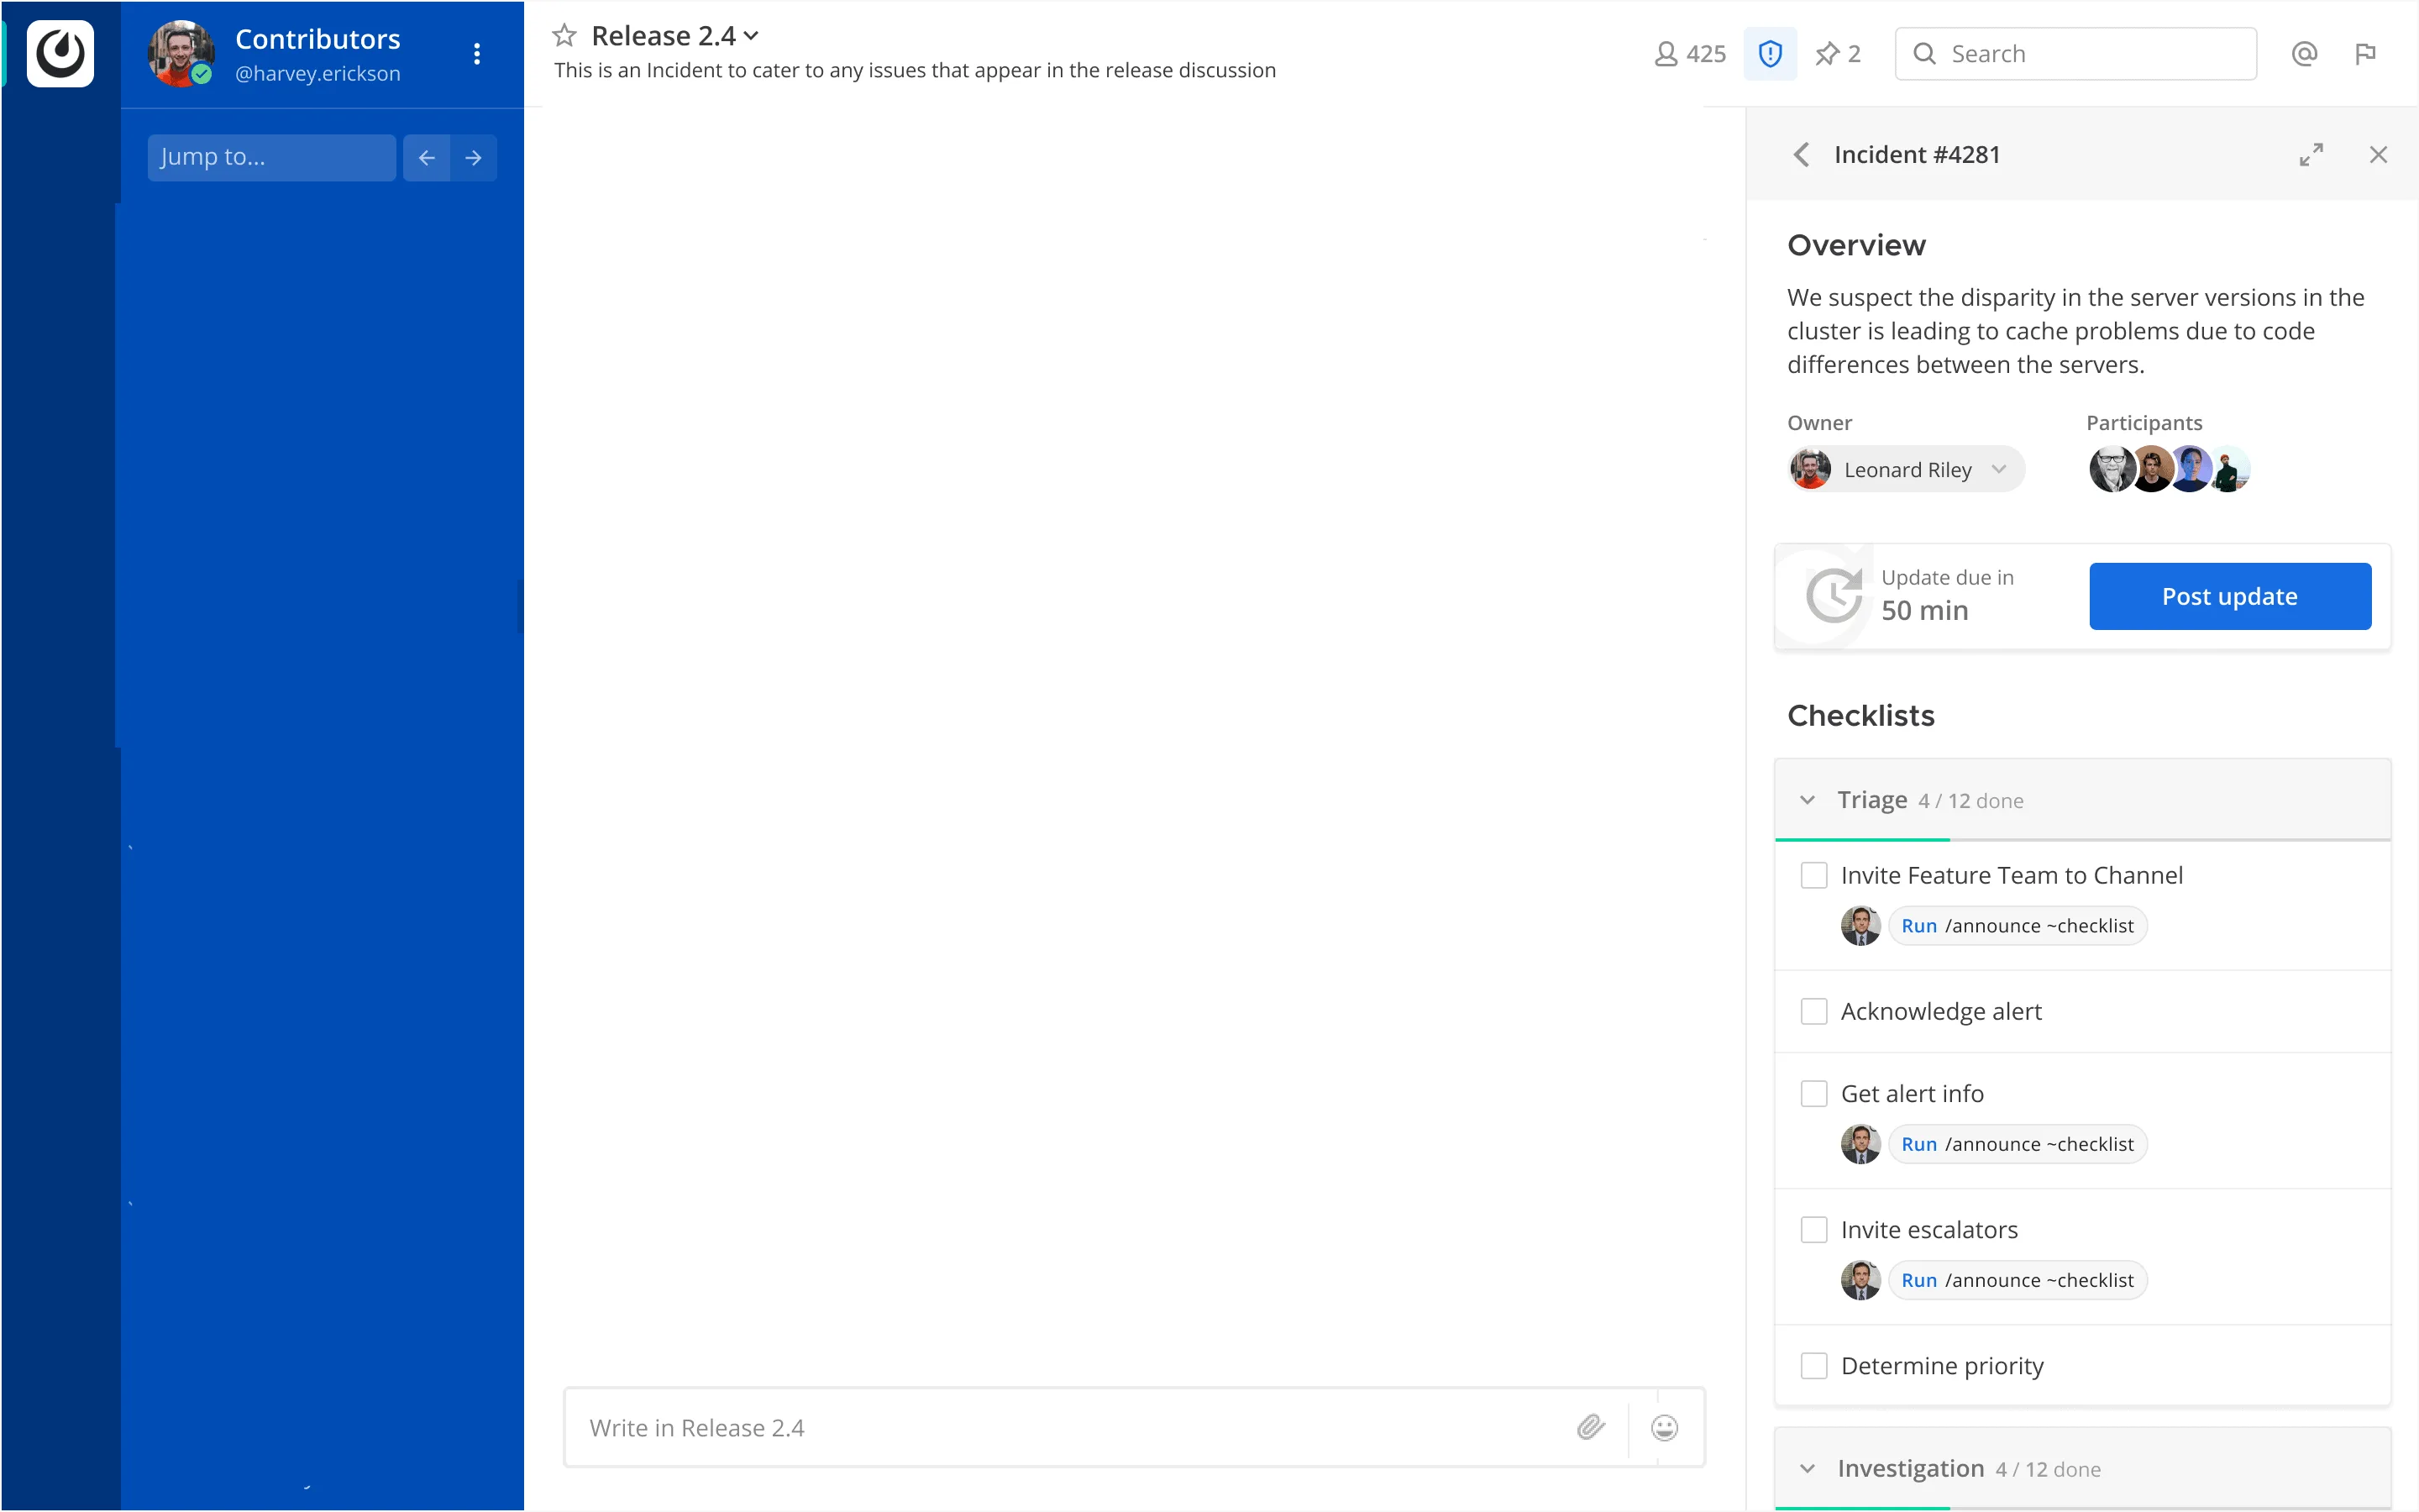Click the Incident #4281 title
Viewport: 2419px width, 1512px height.
(x=1918, y=155)
